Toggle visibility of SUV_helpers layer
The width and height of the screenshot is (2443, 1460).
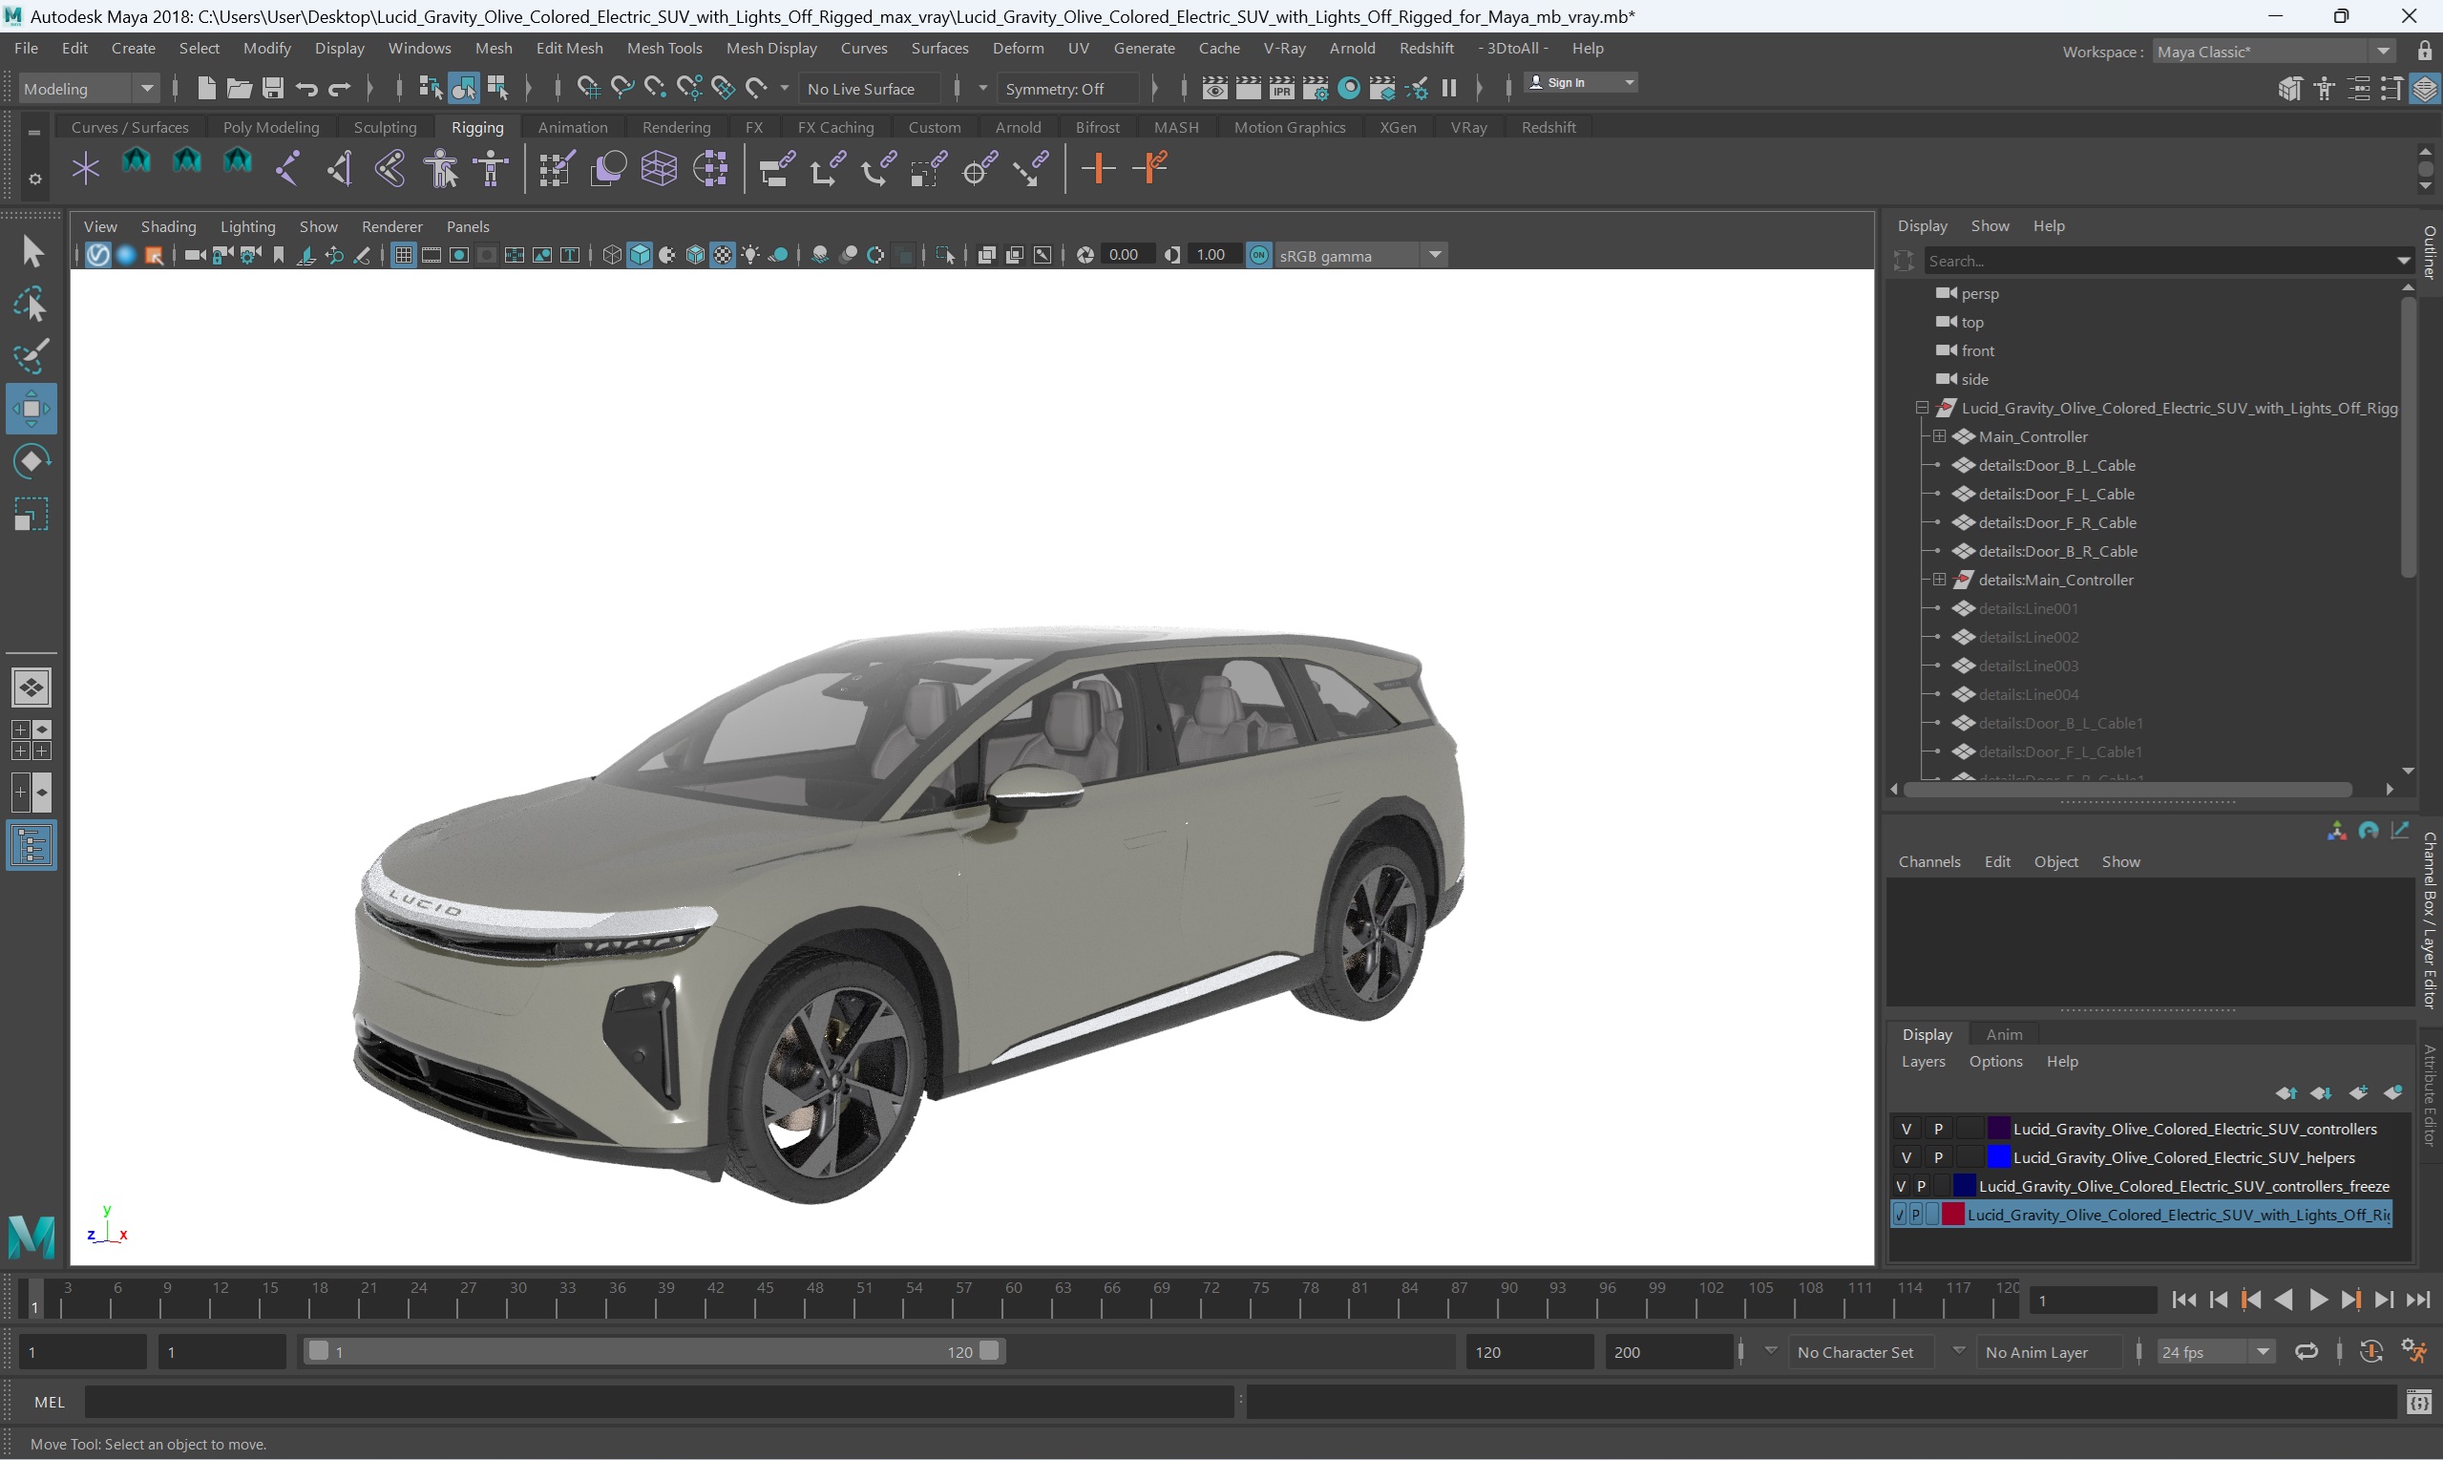click(1906, 1157)
